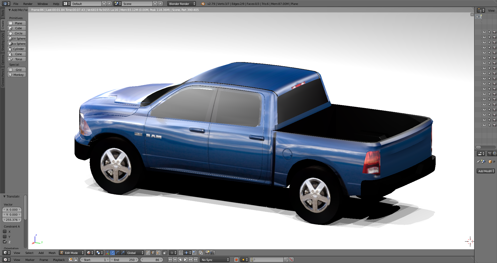Toggle renderability camera of topmost outliner object

pyautogui.click(x=494, y=32)
